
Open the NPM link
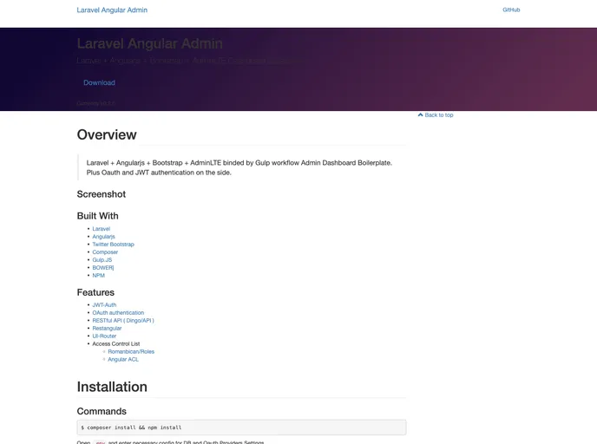(x=98, y=276)
